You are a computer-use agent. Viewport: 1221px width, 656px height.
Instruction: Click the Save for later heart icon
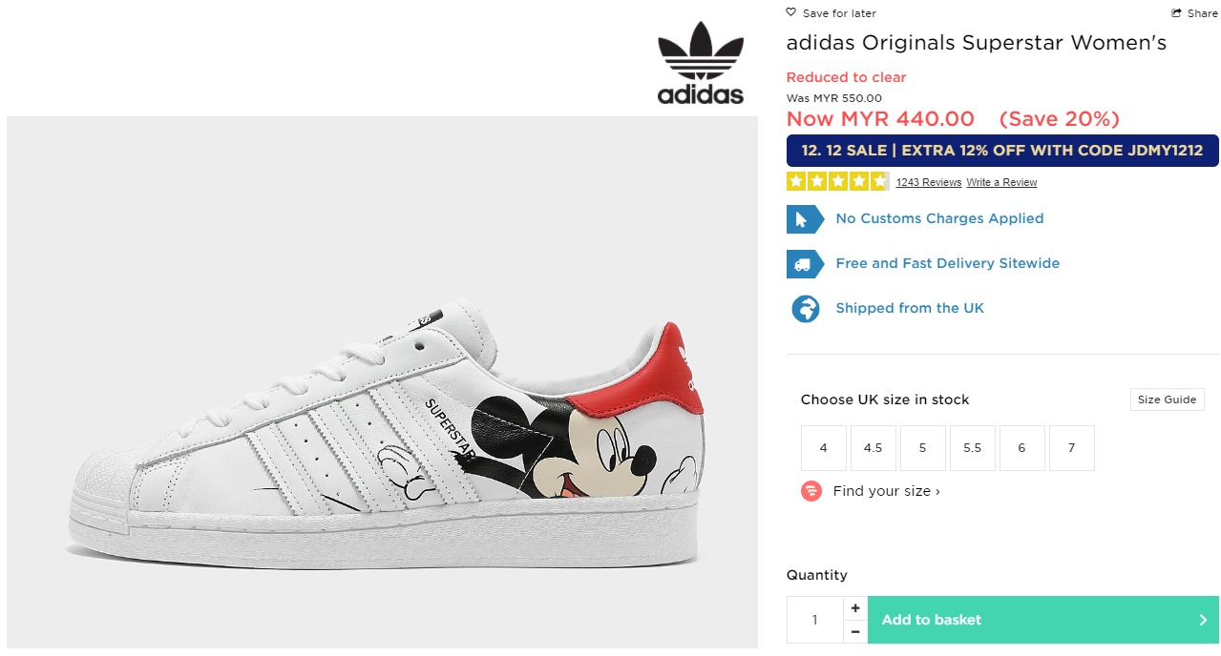791,12
